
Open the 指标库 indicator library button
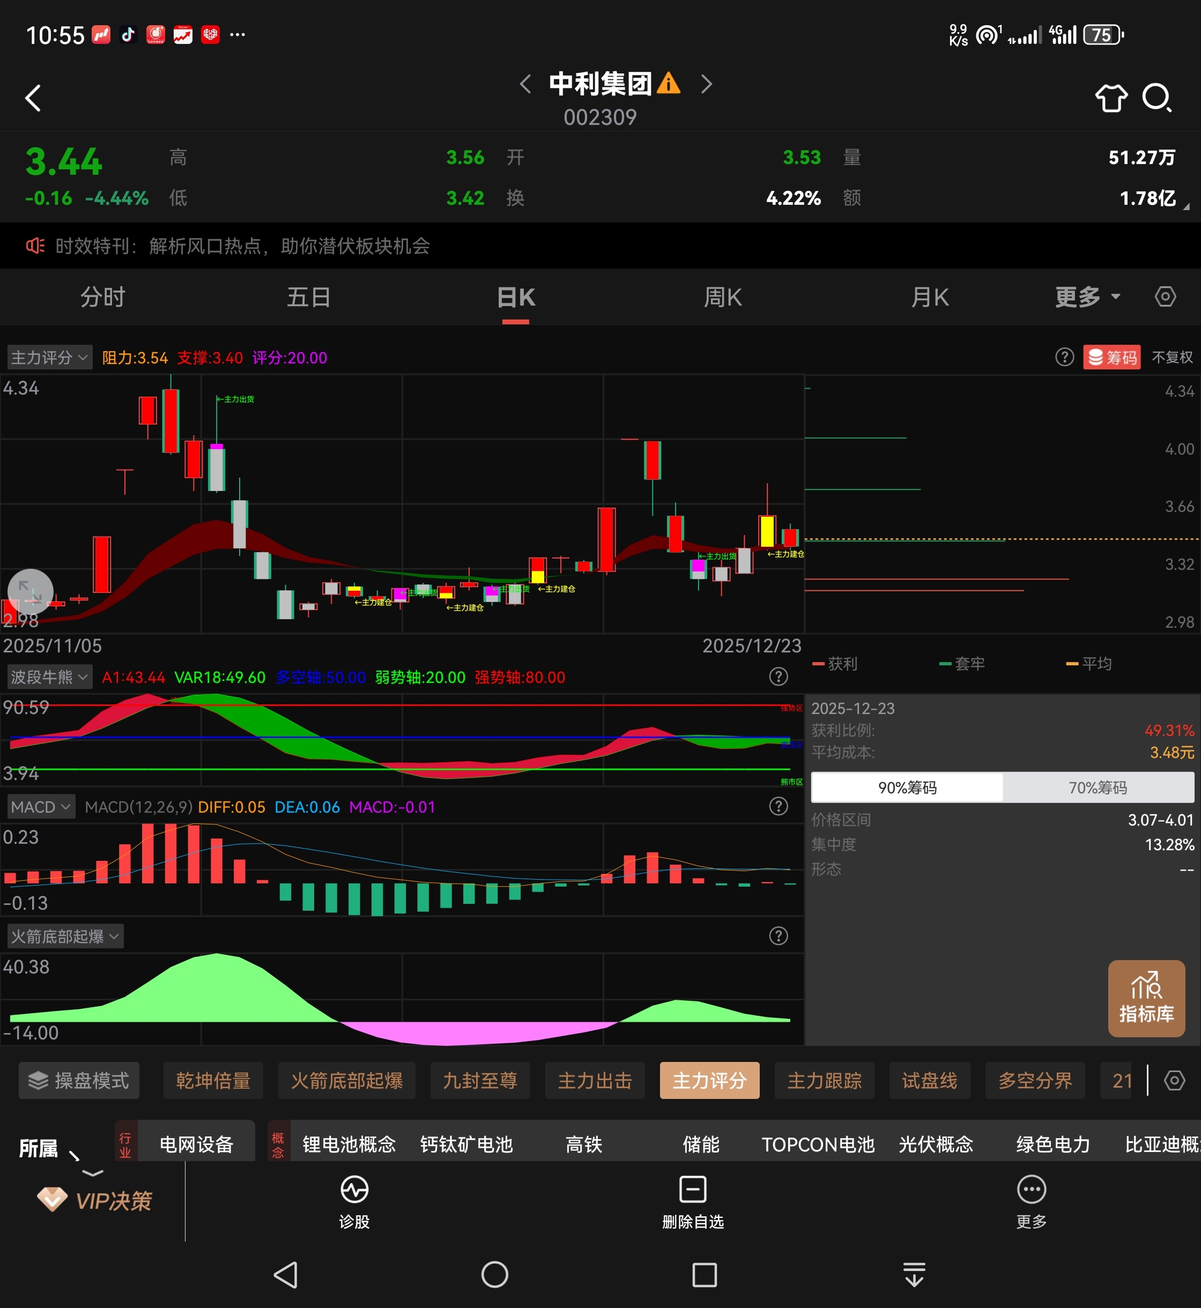(1146, 998)
